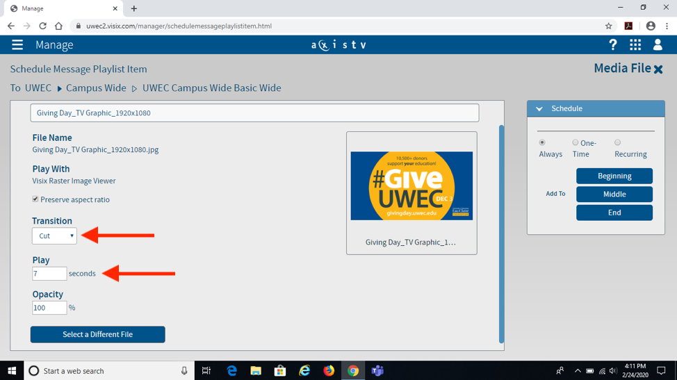
Task: Open the notification center icon
Action: click(661, 370)
